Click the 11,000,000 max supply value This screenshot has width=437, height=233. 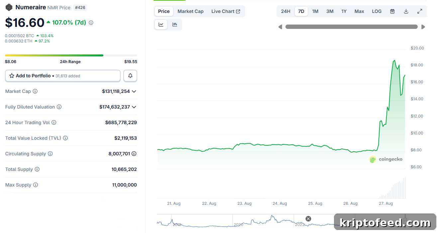coord(125,185)
